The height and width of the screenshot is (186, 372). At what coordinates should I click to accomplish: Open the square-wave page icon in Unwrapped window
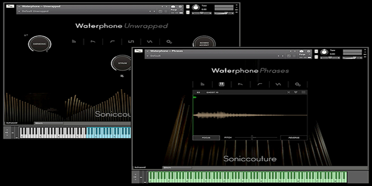(x=131, y=41)
